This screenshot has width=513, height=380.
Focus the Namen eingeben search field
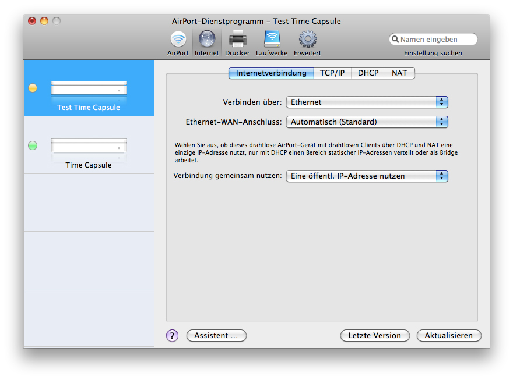[x=433, y=39]
